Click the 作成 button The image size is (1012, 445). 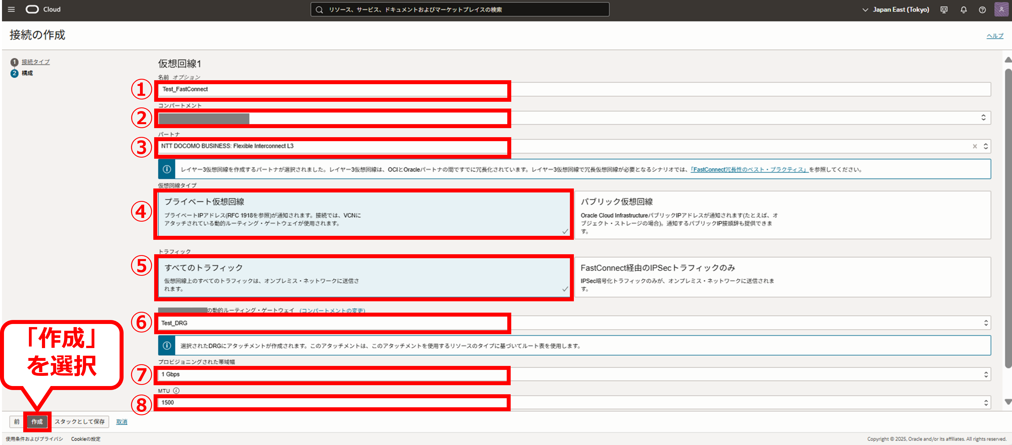(x=37, y=421)
